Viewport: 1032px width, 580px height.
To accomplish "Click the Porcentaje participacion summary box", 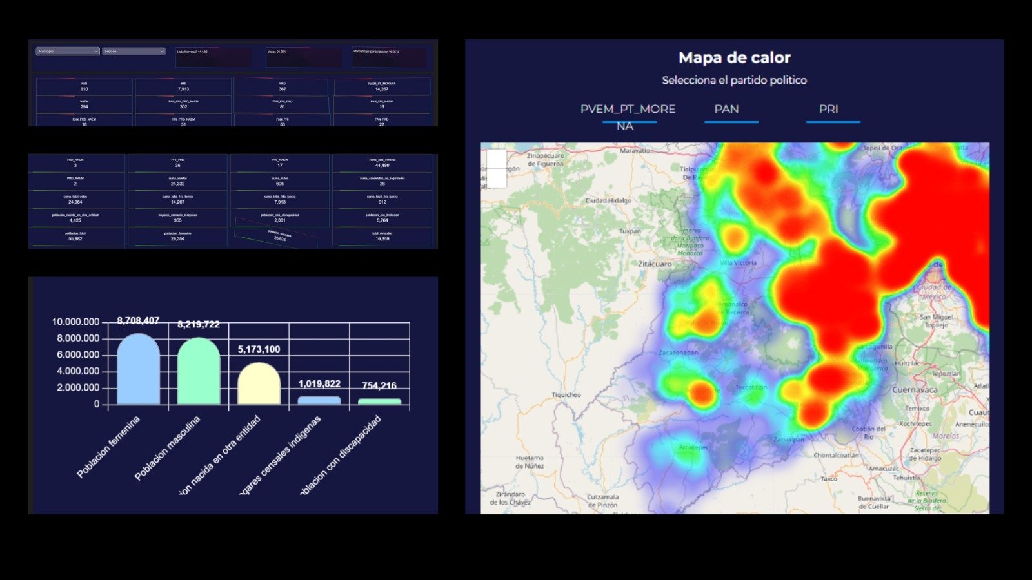I will tap(390, 57).
